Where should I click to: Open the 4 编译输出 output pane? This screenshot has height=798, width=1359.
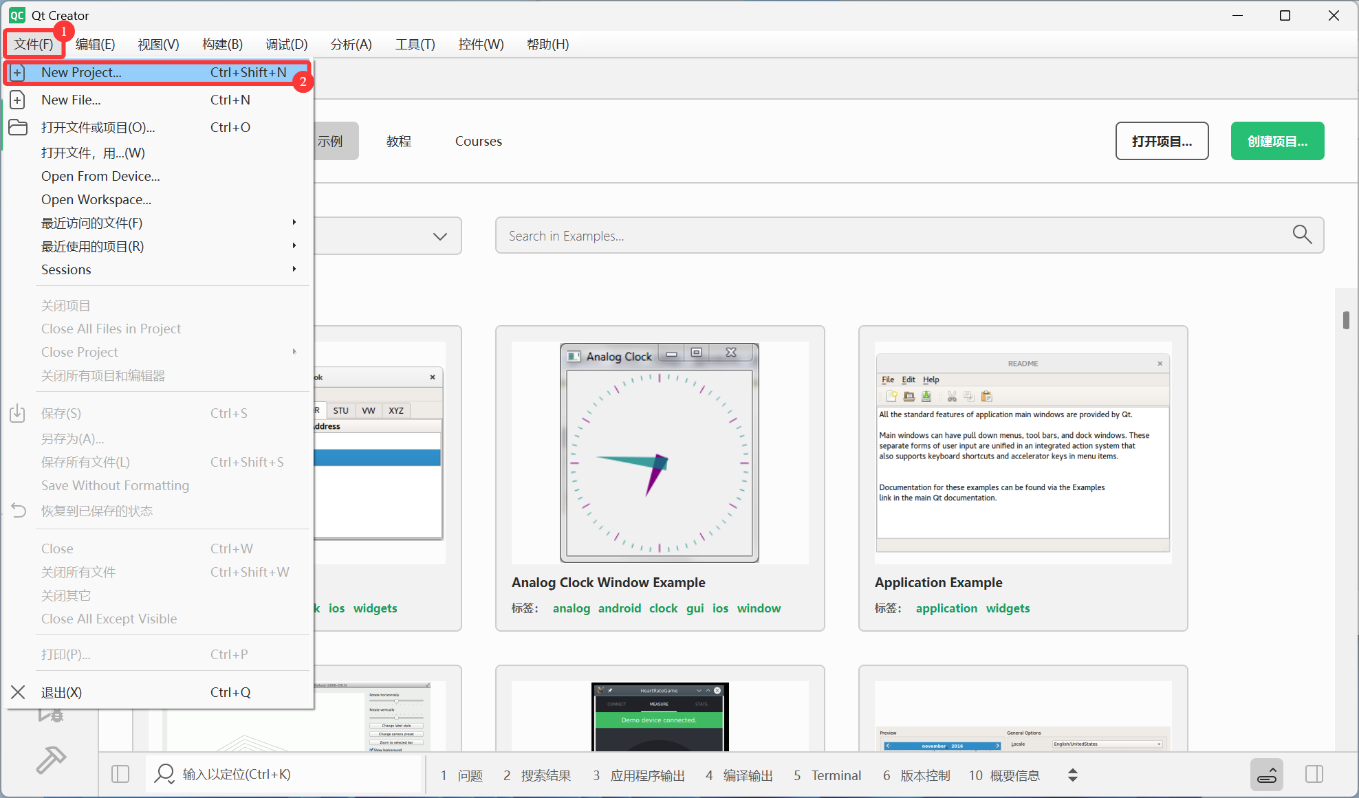(x=739, y=775)
